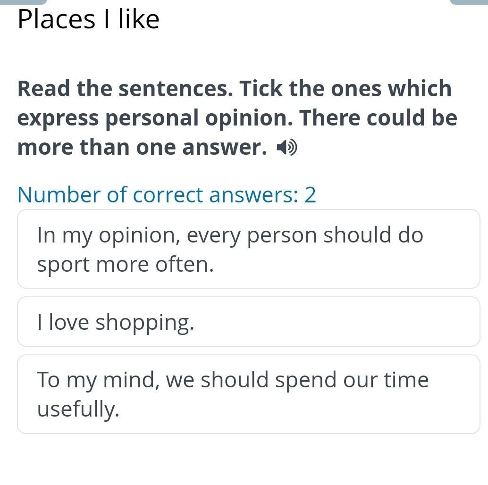Click the "Read the sentences." instruction line
Image resolution: width=488 pixels, height=485 pixels.
[125, 89]
